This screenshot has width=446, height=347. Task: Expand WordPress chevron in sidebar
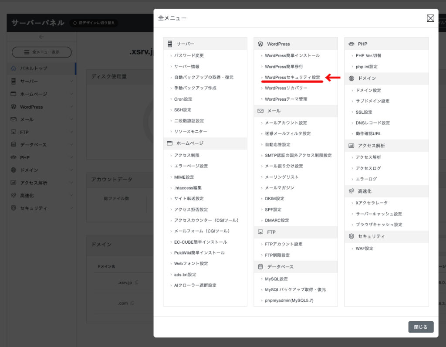[x=71, y=107]
